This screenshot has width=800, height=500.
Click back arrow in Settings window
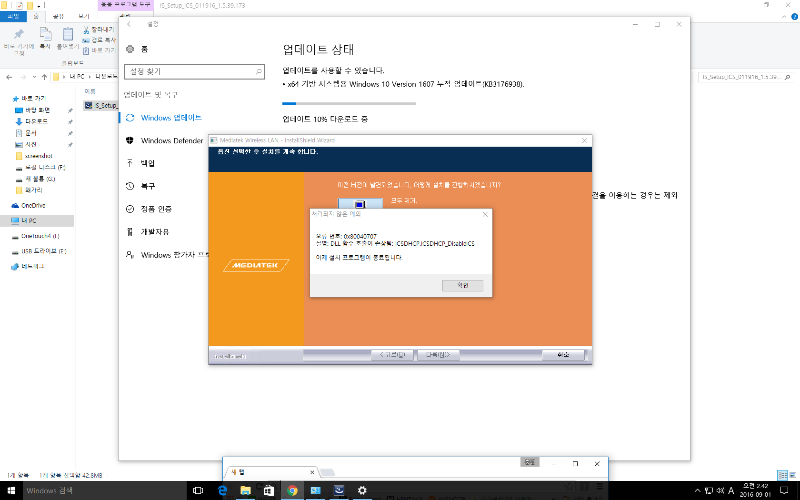pyautogui.click(x=130, y=24)
